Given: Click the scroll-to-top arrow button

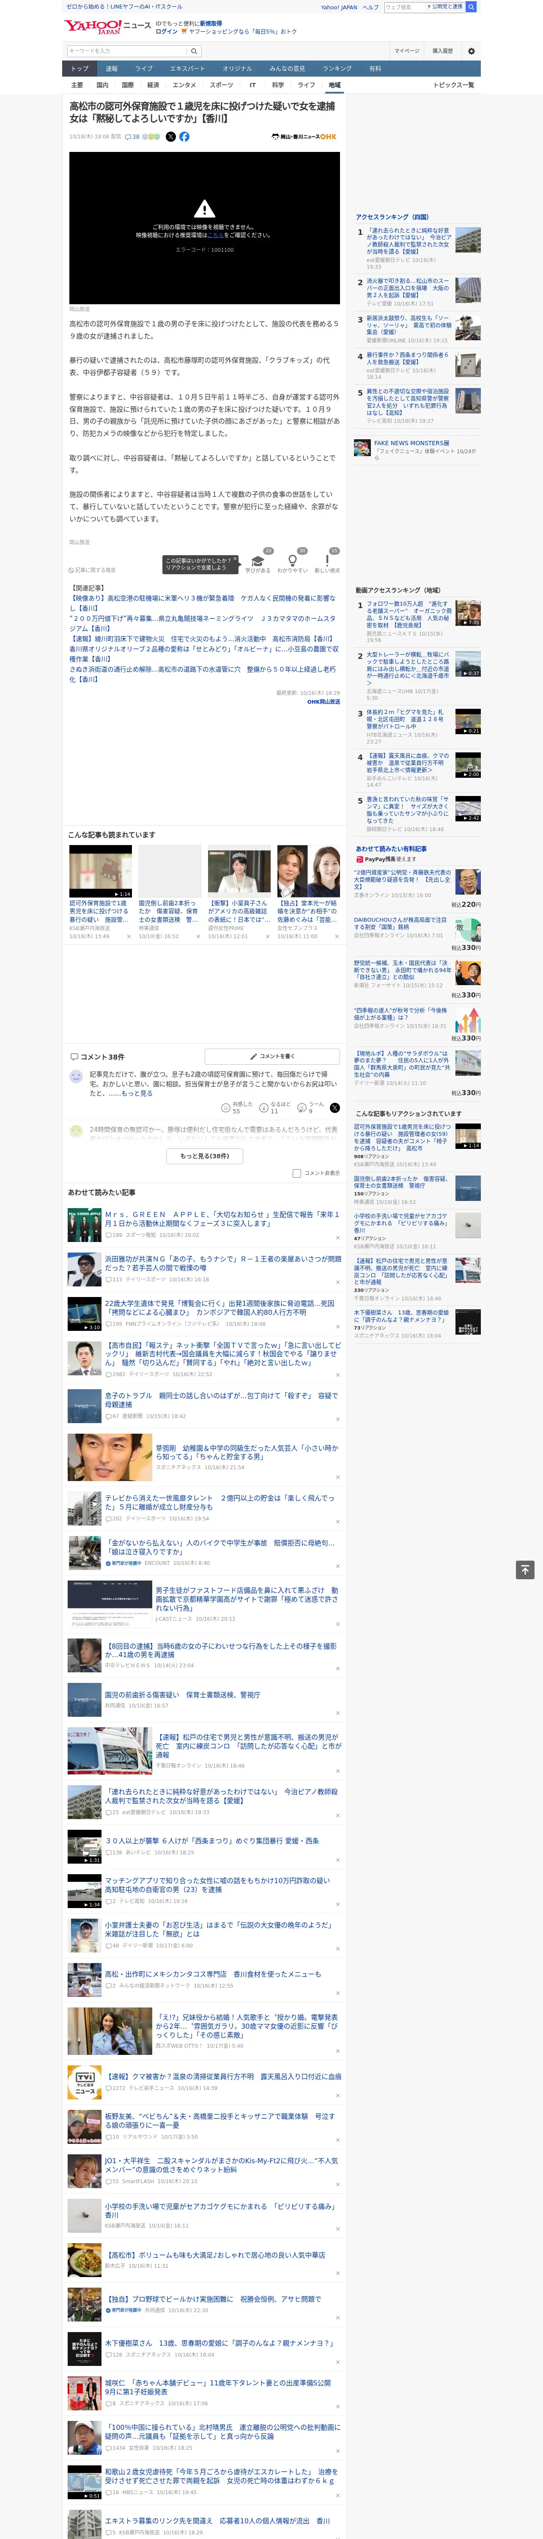Looking at the screenshot, I should (x=525, y=1570).
